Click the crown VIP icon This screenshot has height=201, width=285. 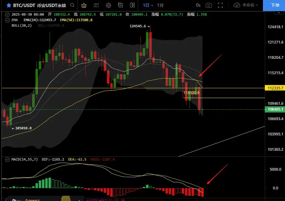84,5
